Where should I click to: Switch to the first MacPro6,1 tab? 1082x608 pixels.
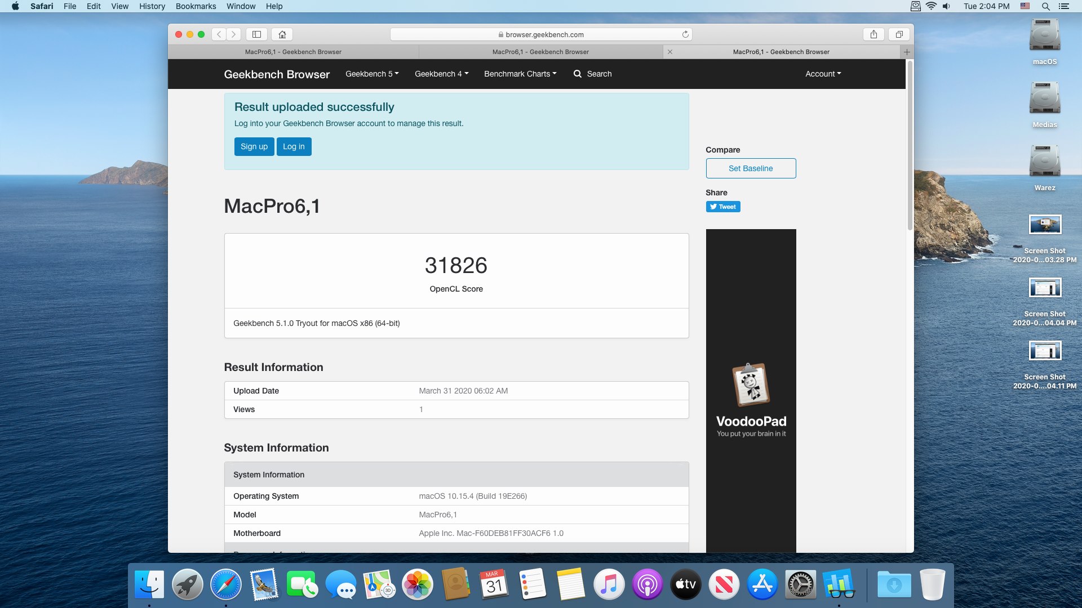click(x=293, y=52)
